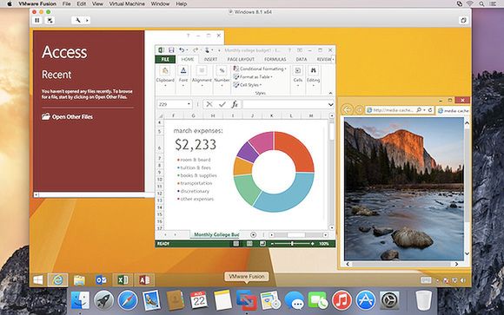Open Outlook from Windows taskbar
The height and width of the screenshot is (315, 504).
101,280
